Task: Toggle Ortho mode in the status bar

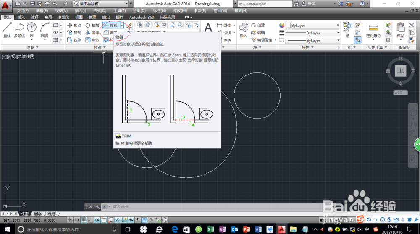Action: pos(90,220)
